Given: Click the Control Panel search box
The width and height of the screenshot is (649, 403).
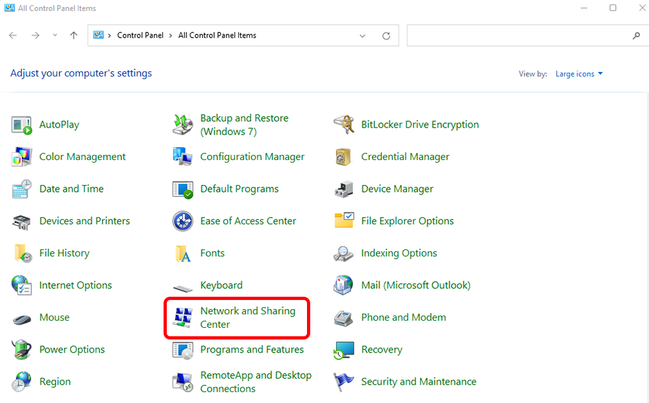Looking at the screenshot, I should (x=519, y=36).
